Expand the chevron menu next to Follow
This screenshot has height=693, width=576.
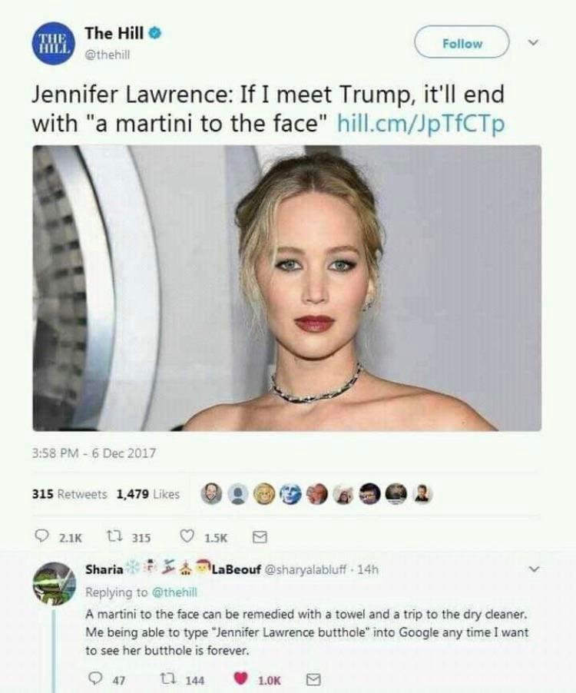point(534,43)
